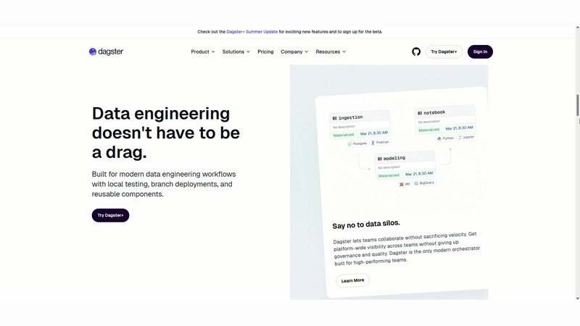Click Materialized status on notebook card
The image size is (580, 326).
click(x=429, y=130)
